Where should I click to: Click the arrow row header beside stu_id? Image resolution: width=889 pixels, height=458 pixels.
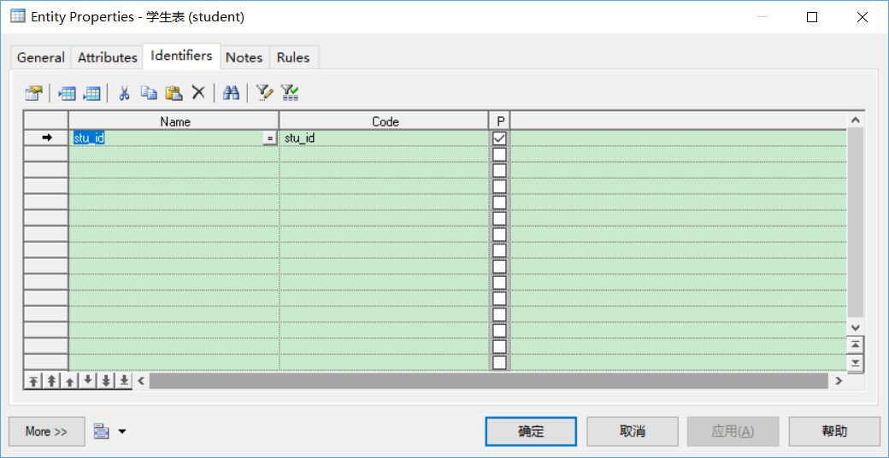click(46, 138)
